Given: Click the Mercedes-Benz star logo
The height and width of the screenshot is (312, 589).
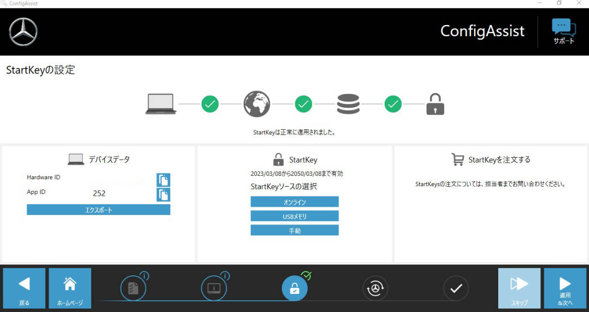Looking at the screenshot, I should click(x=23, y=32).
